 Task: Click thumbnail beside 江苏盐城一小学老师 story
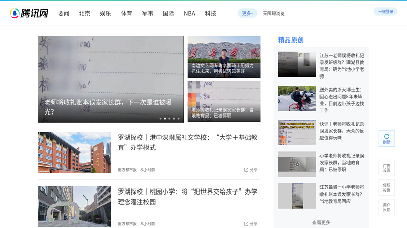pos(297,196)
